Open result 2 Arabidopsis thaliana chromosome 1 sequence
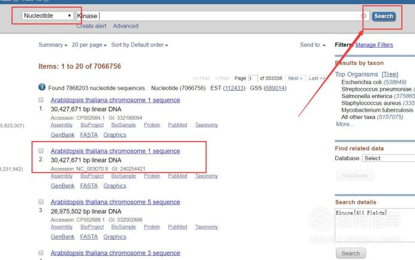The width and height of the screenshot is (415, 260). 115,151
